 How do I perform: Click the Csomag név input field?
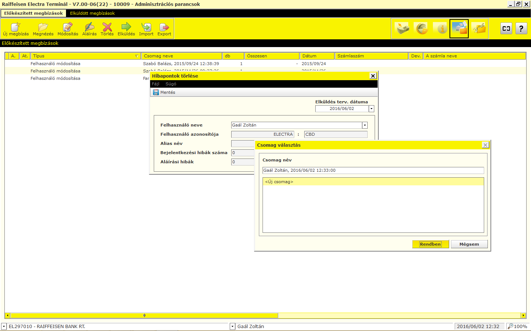pos(373,170)
